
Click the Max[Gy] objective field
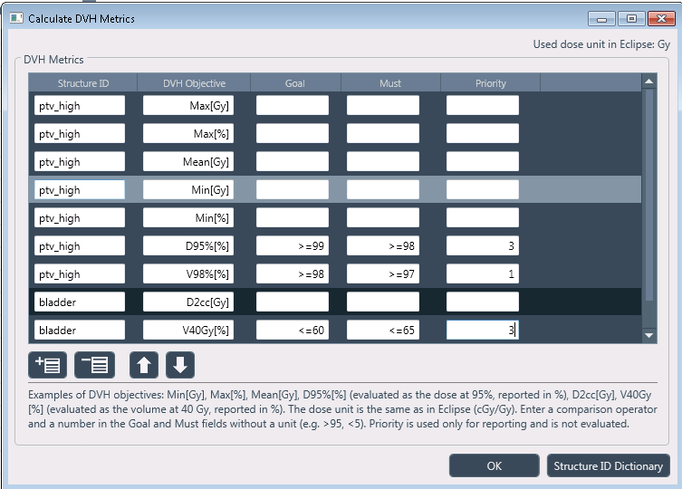[x=188, y=106]
